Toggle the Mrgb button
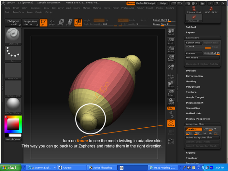 click(87, 20)
